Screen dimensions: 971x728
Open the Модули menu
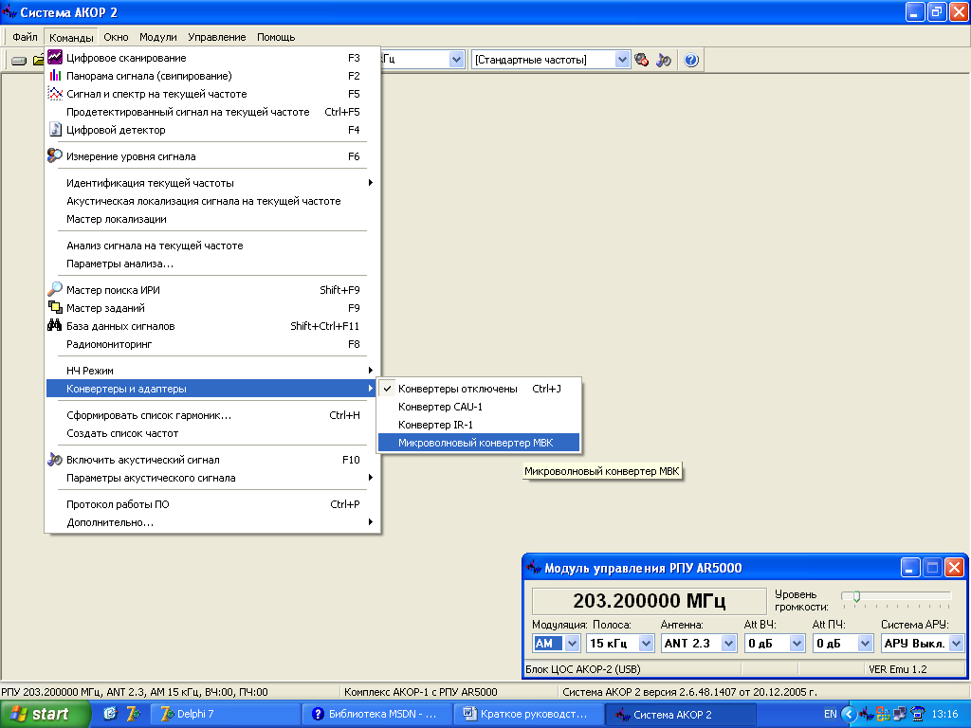[158, 37]
